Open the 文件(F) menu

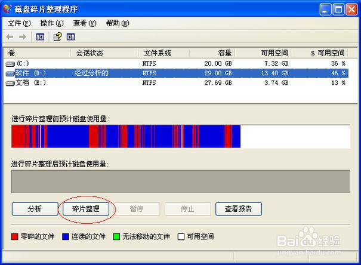tap(19, 23)
